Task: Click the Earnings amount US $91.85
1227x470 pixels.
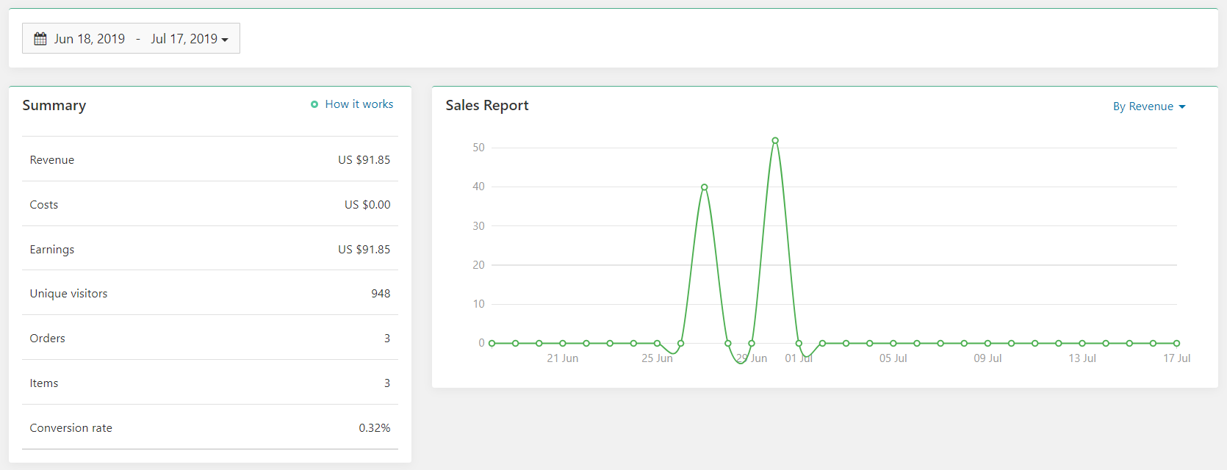Action: coord(364,250)
